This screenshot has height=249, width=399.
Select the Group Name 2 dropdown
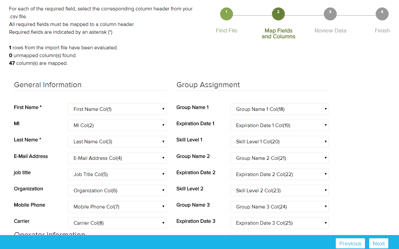[280, 158]
